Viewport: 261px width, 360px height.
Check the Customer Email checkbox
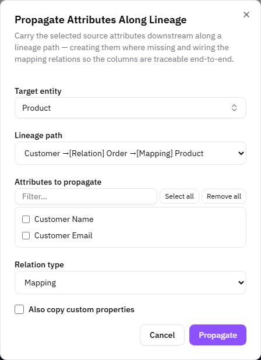tap(26, 235)
